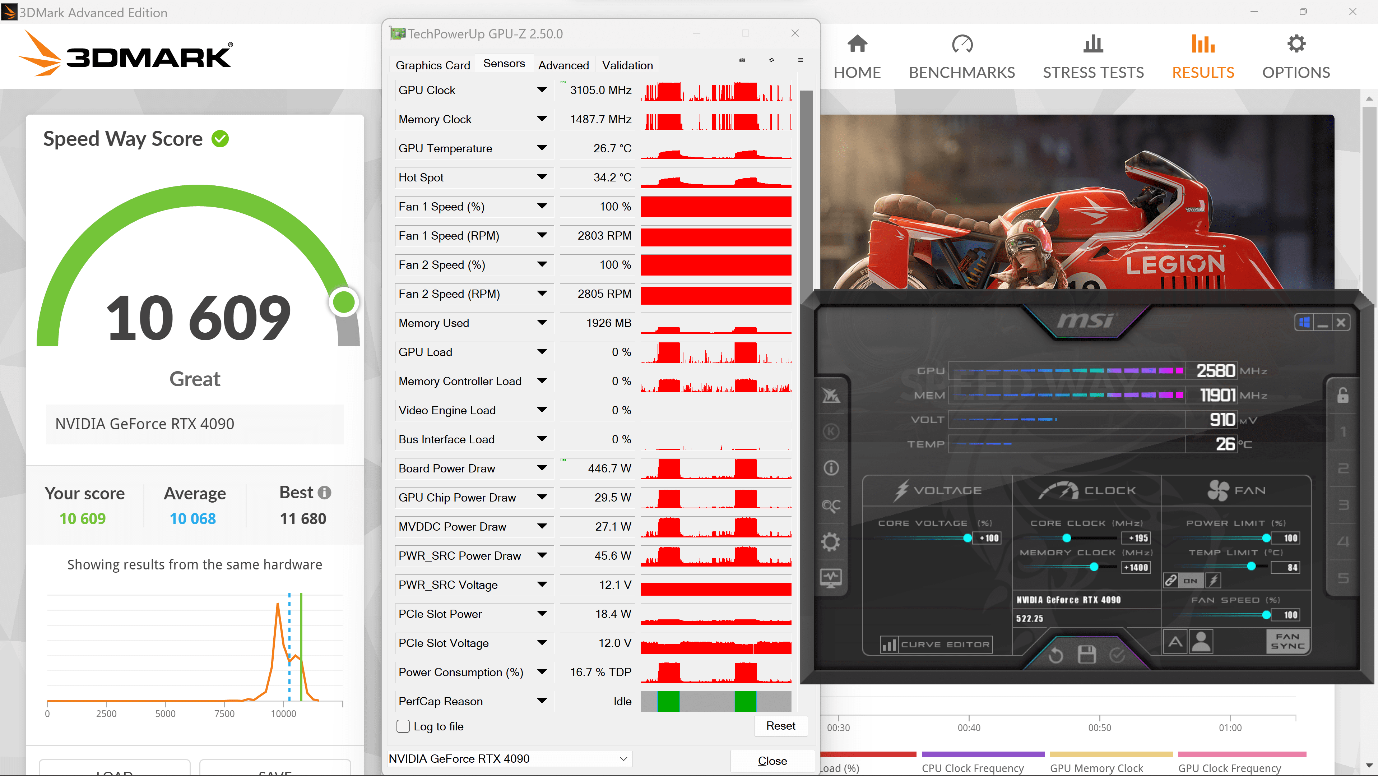Open the Afterburner Kombustor K icon
1378x776 pixels.
pyautogui.click(x=831, y=431)
